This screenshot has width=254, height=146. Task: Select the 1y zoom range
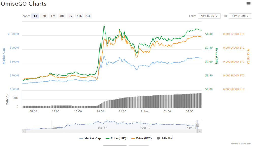point(70,16)
